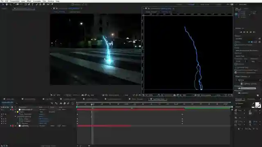Click the timeline playhead marker

point(92,105)
